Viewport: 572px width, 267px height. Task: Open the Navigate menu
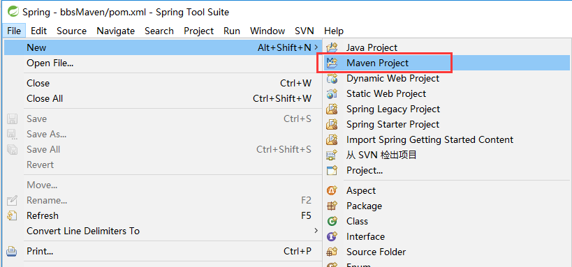(x=116, y=31)
